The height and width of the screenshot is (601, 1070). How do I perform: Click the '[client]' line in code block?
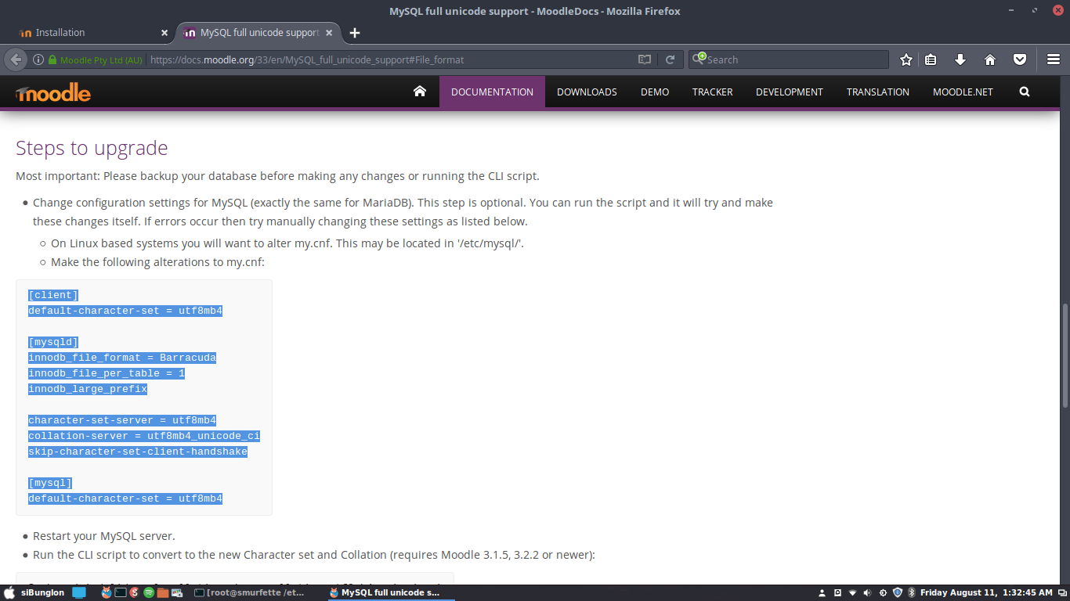click(53, 295)
